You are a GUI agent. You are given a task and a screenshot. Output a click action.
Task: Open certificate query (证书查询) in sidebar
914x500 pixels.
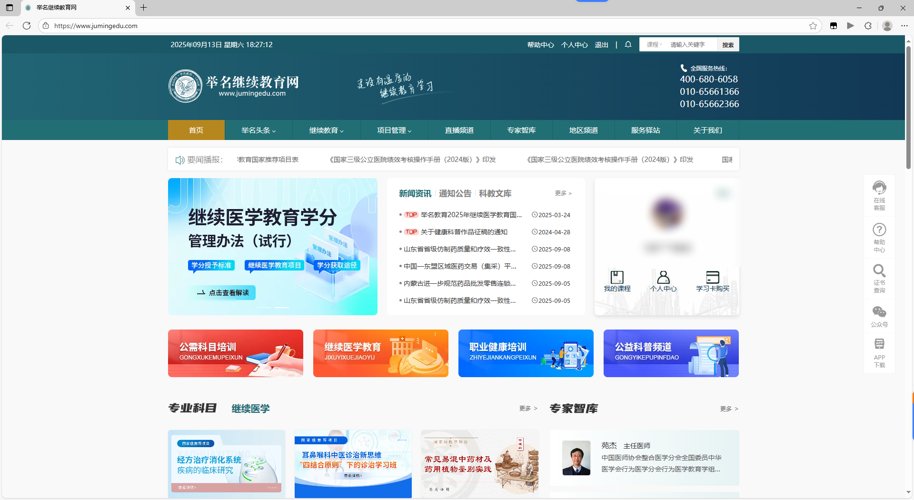click(879, 279)
